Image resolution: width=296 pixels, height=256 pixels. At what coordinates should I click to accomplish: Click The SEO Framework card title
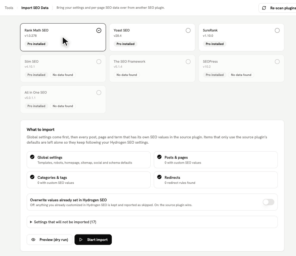pyautogui.click(x=129, y=61)
